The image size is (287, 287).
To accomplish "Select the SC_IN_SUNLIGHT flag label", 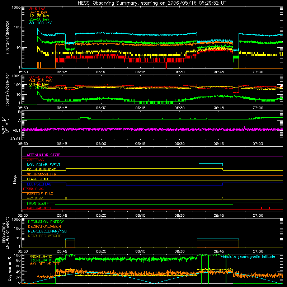I will [41, 169].
